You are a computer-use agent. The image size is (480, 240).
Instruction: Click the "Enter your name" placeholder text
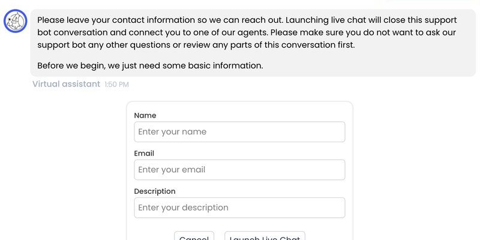tap(172, 132)
